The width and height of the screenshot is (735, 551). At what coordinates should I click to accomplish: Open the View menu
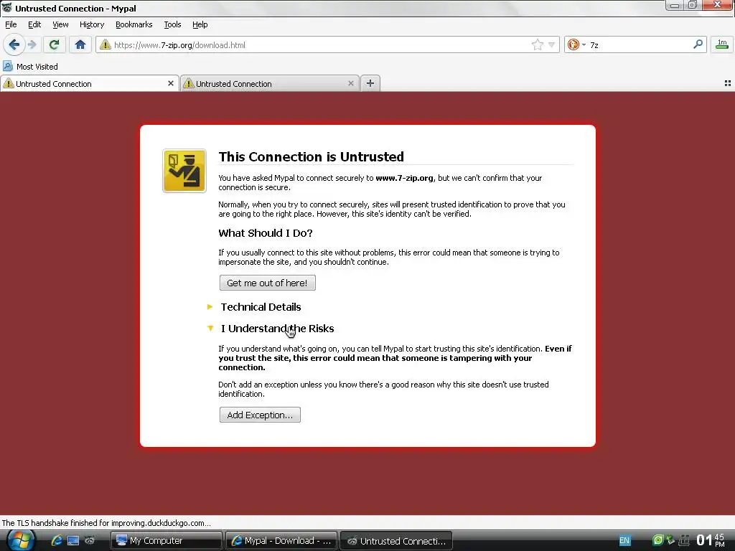60,25
